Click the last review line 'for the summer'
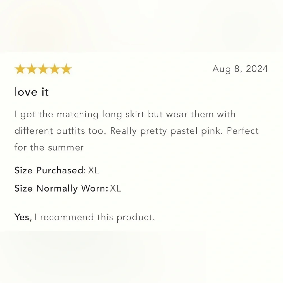The height and width of the screenshot is (283, 283). click(x=49, y=147)
